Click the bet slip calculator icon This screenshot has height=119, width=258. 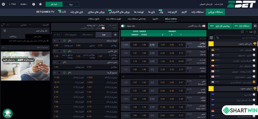point(5,31)
